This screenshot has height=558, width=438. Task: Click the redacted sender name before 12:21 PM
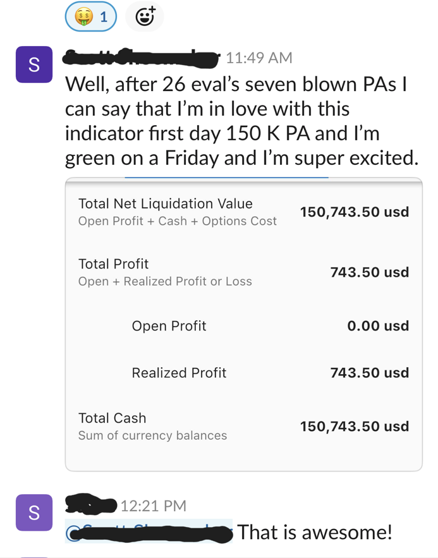92,505
